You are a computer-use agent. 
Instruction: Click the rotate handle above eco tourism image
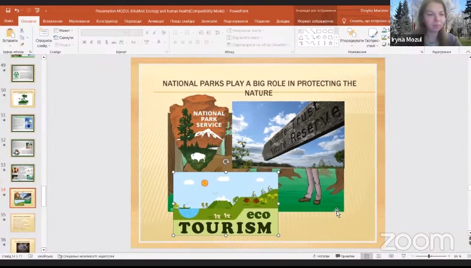coord(226,162)
